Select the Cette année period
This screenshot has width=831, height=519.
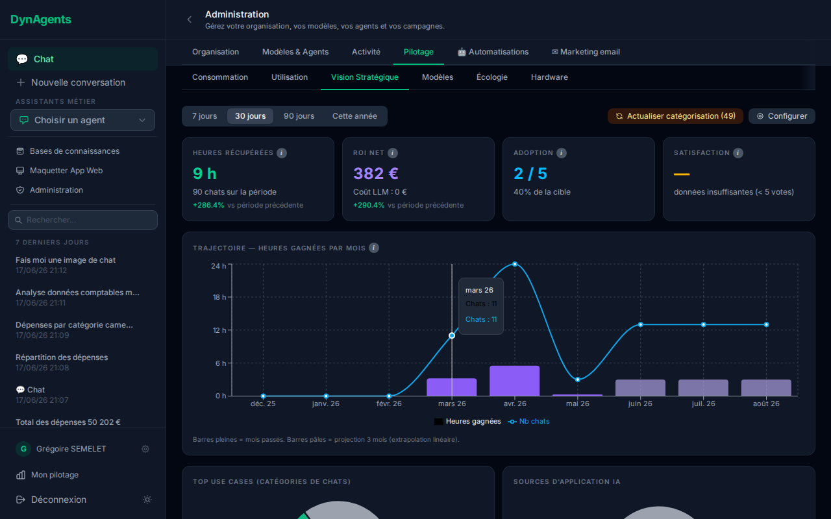(x=354, y=116)
